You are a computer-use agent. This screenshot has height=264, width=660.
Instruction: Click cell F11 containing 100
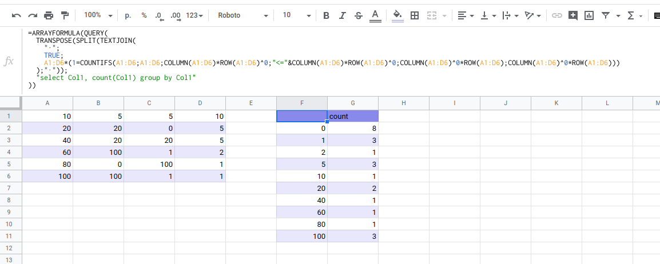point(302,236)
